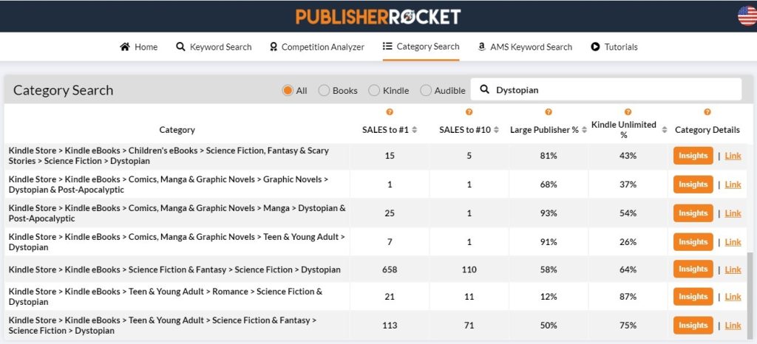Click the US flag country icon

coord(748,16)
